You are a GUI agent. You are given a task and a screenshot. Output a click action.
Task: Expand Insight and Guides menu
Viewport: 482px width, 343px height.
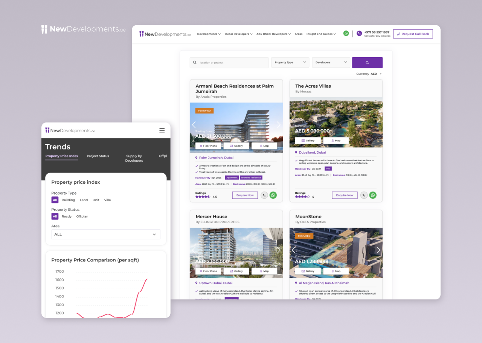click(321, 34)
